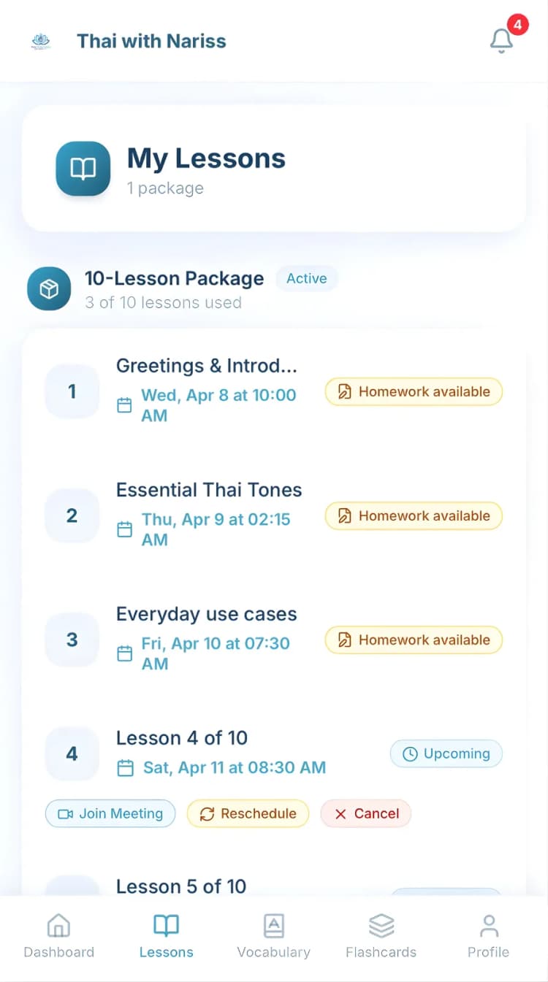Image resolution: width=548 pixels, height=982 pixels.
Task: Click the clock icon in the Upcoming badge
Action: pyautogui.click(x=411, y=753)
